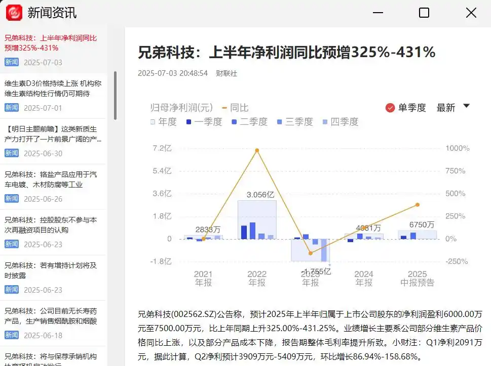
Task: Click the 2833万 bar value label
Action: tap(208, 230)
